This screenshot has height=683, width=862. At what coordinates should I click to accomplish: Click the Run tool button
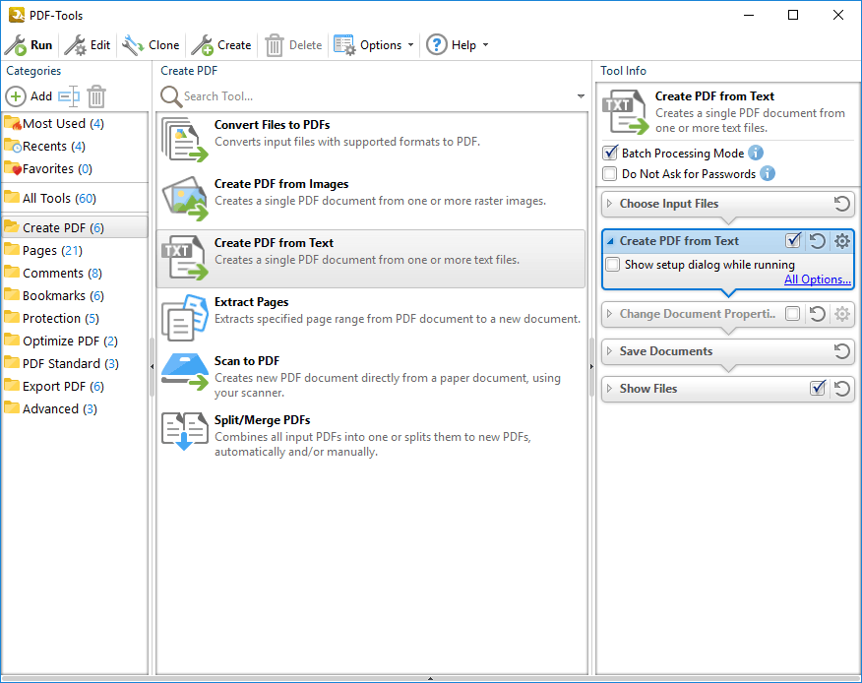[x=29, y=45]
